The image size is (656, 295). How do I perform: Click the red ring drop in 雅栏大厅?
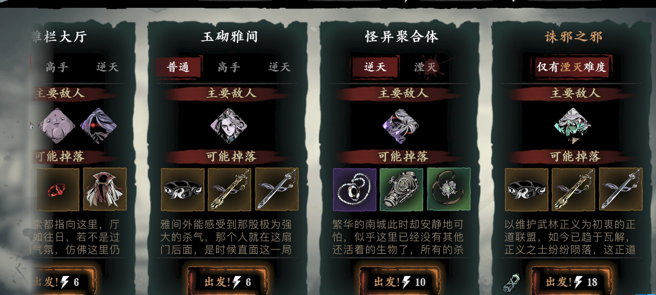tap(57, 189)
